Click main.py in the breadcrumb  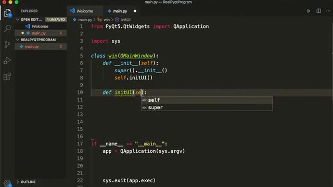(x=85, y=20)
